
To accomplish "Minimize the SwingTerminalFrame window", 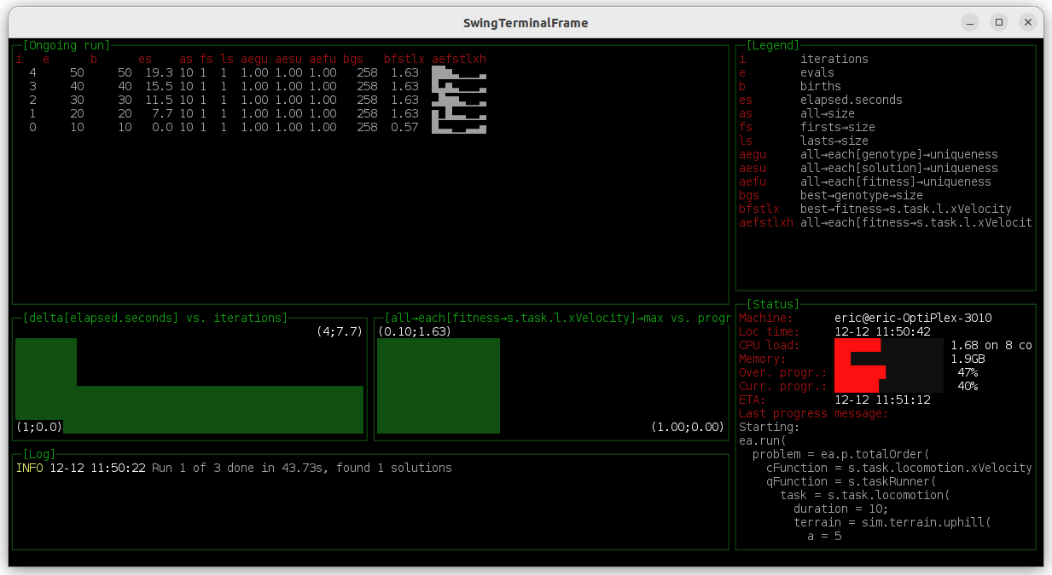I will (x=970, y=22).
